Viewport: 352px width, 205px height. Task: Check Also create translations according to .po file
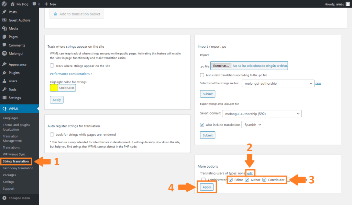tap(202, 75)
